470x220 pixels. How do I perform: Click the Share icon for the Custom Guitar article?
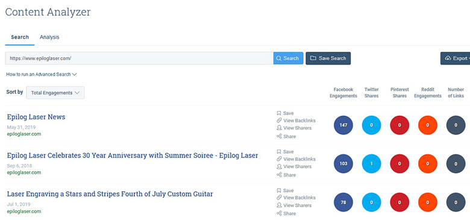279,213
